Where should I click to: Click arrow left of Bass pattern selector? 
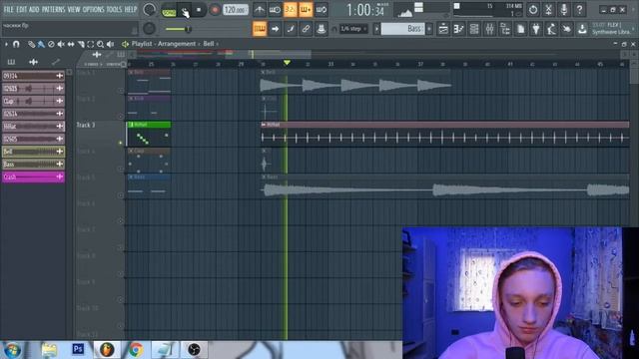click(376, 29)
